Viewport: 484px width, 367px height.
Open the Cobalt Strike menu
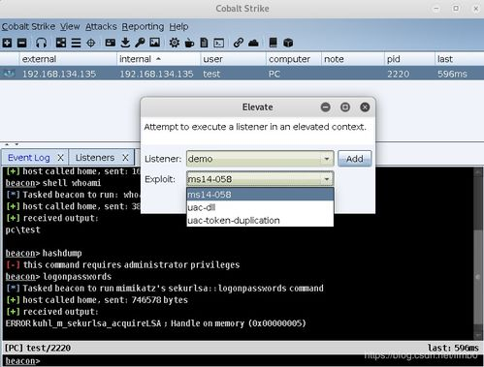click(28, 26)
